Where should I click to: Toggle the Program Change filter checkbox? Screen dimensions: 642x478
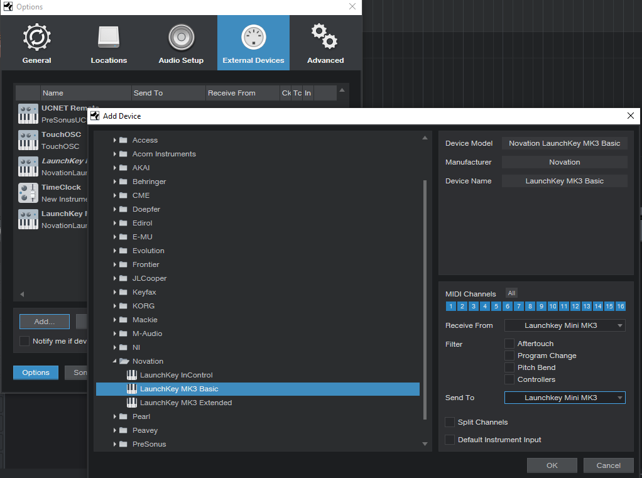click(509, 356)
